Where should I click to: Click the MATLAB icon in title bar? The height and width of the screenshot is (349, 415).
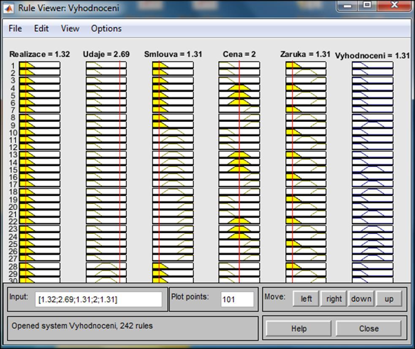pyautogui.click(x=8, y=8)
